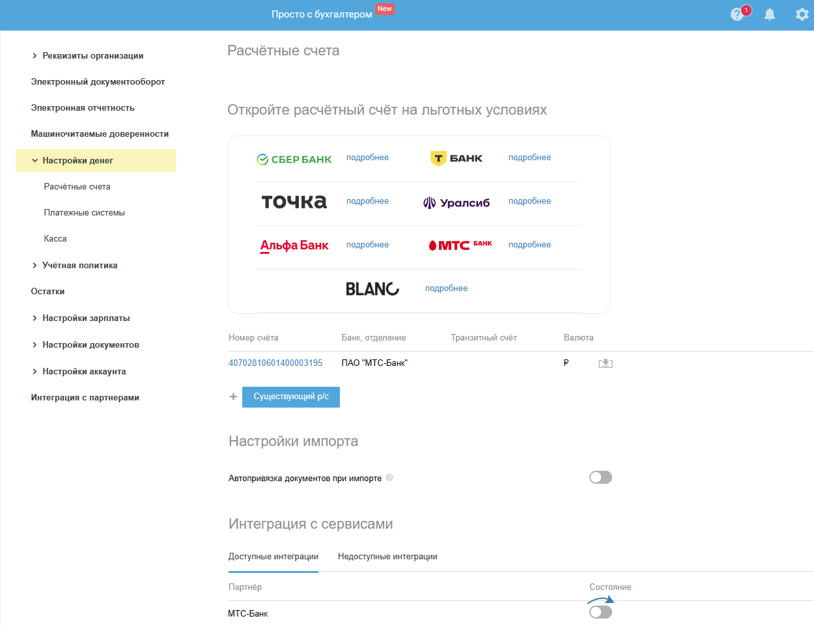Image resolution: width=814 pixels, height=627 pixels.
Task: Toggle the МТС-Банк integration switch
Action: pos(600,612)
